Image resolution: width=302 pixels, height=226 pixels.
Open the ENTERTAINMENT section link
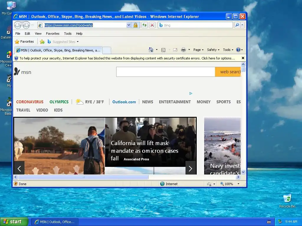(x=175, y=102)
